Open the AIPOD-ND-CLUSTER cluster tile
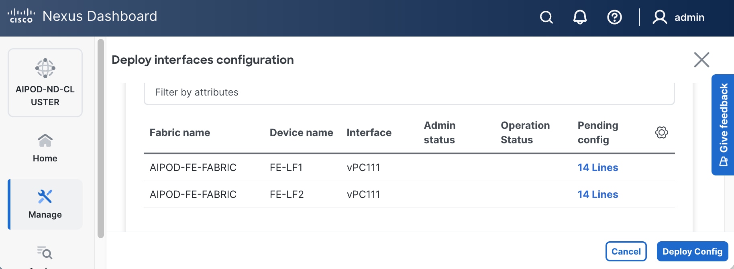Viewport: 734px width, 269px height. [x=45, y=83]
